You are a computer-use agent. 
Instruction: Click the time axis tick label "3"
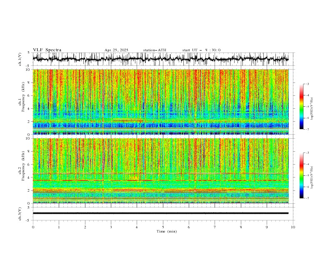pyautogui.click(x=111, y=227)
